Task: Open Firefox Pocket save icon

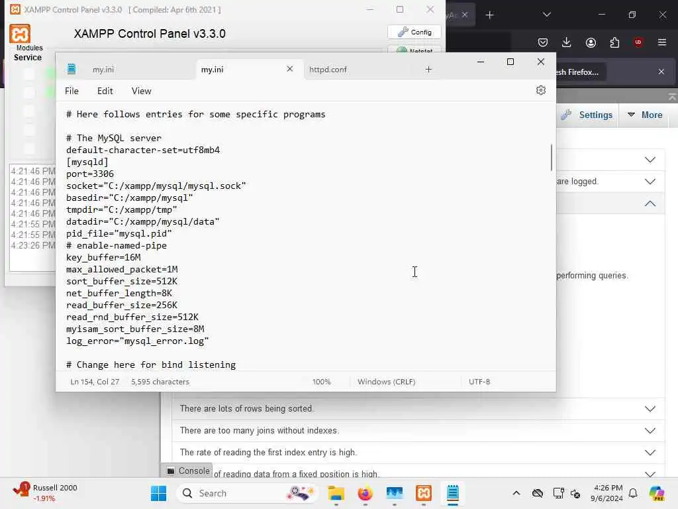Action: [543, 42]
